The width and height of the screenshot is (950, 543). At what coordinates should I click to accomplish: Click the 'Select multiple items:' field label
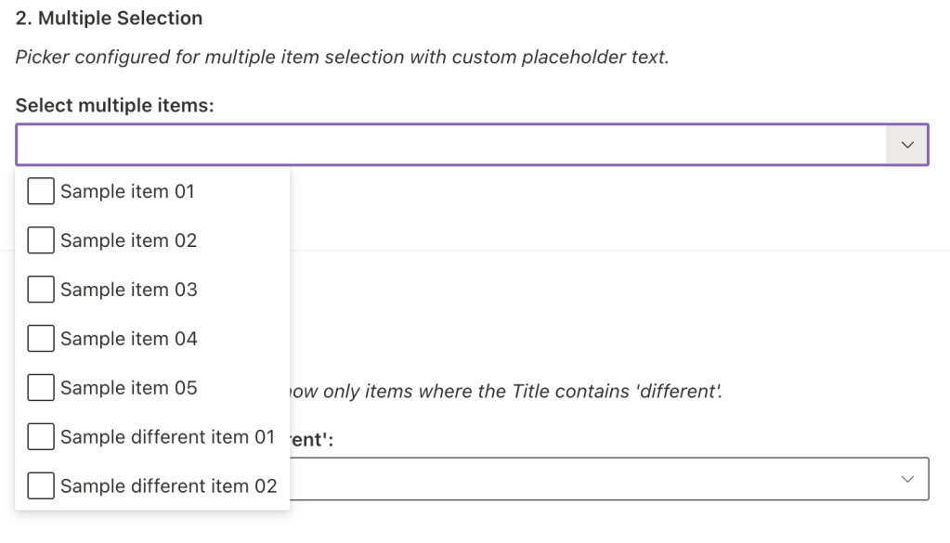click(115, 106)
